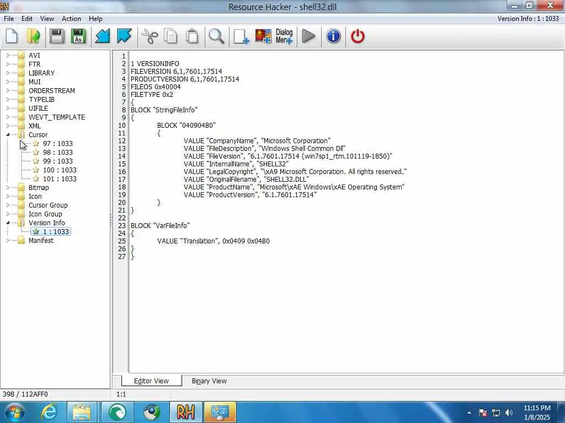
Task: Click the New blank script icon
Action: (x=12, y=36)
